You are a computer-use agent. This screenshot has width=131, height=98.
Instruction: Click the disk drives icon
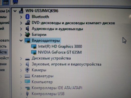click(27, 59)
